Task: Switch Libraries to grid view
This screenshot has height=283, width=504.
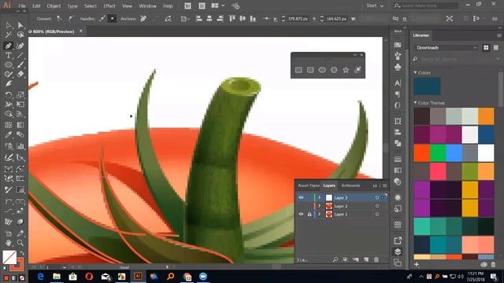Action: coord(486,47)
